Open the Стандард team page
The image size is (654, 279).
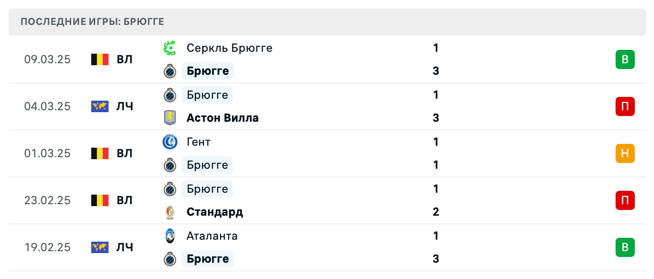(215, 212)
